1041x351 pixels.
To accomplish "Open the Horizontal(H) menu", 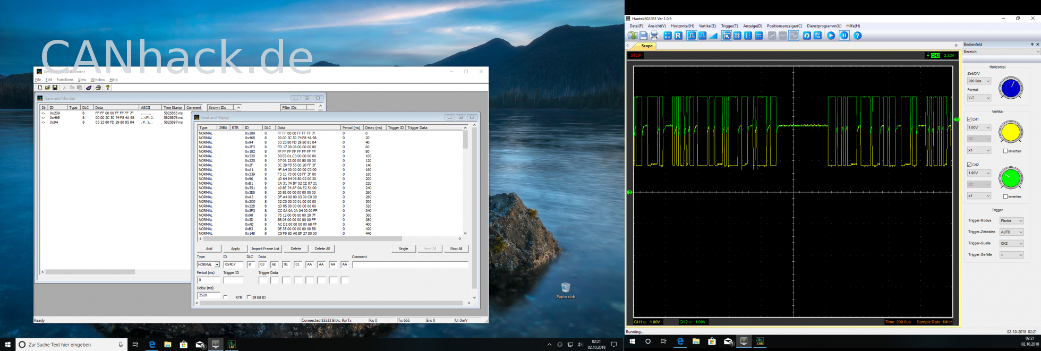I will pos(682,26).
